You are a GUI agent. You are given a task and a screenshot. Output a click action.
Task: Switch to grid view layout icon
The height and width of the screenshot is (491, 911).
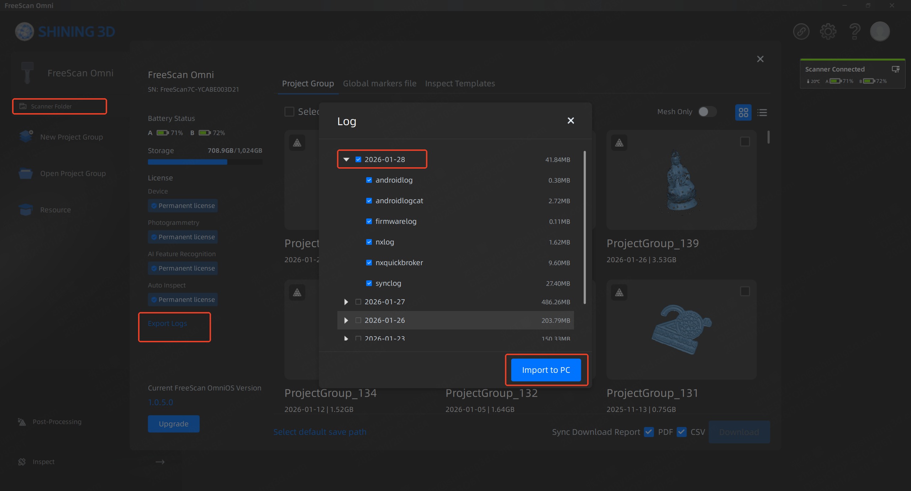tap(743, 112)
